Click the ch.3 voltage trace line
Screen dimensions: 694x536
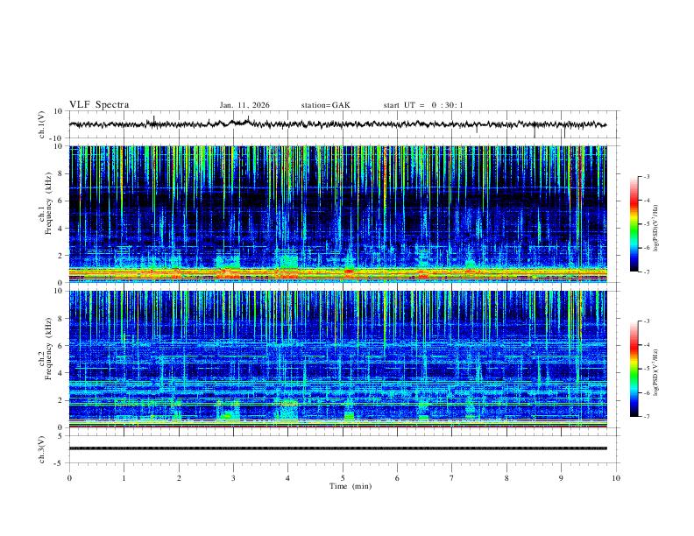point(338,448)
